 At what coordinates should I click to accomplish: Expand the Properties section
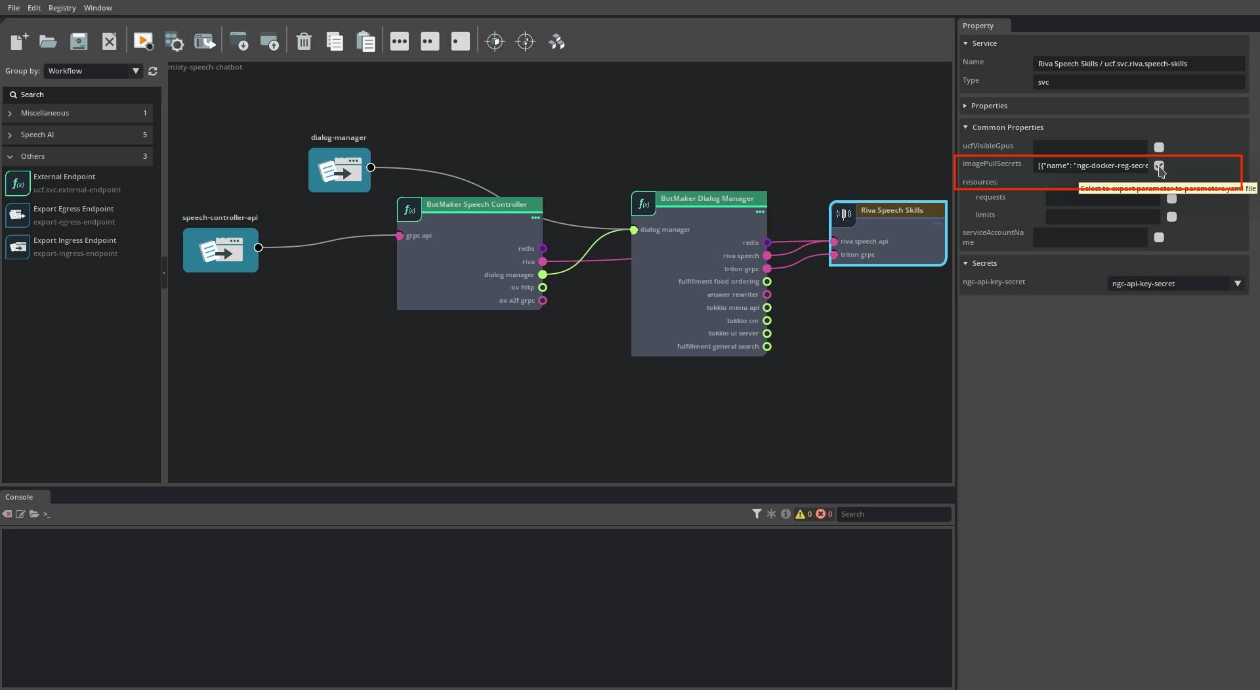(x=989, y=106)
